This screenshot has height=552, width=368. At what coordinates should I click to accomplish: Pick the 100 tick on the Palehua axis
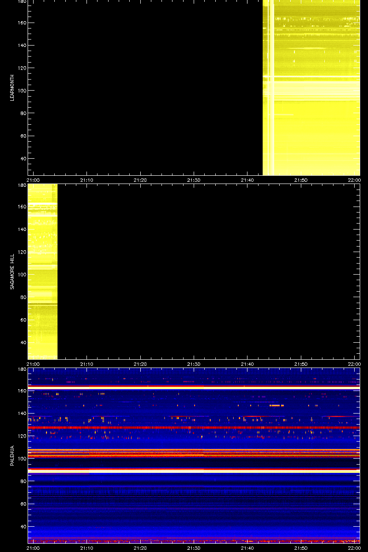tap(21, 459)
